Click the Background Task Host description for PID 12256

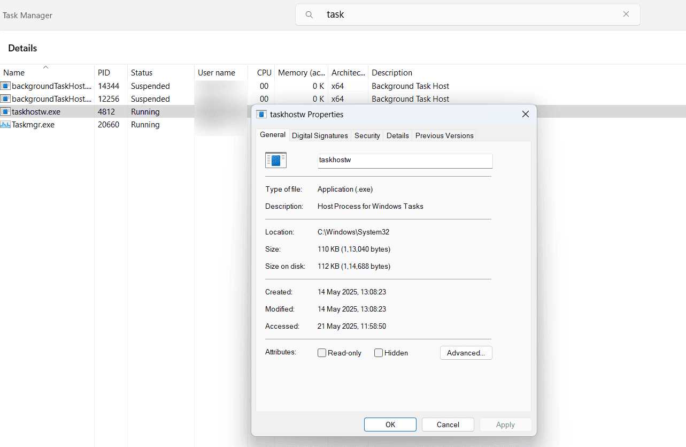click(x=411, y=99)
